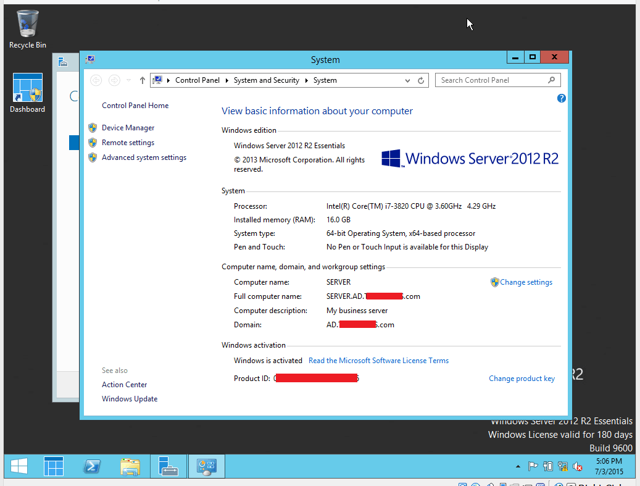
Task: Click the Windows is activated status text
Action: pyautogui.click(x=268, y=361)
